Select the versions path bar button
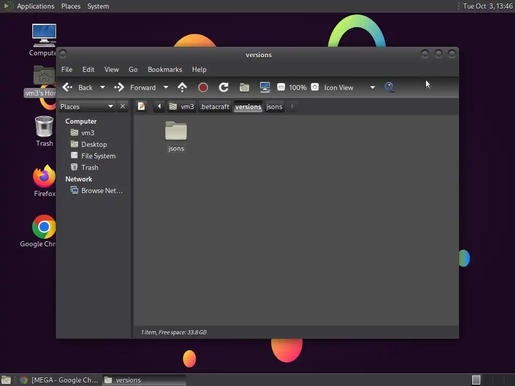This screenshot has width=515, height=386. point(248,107)
